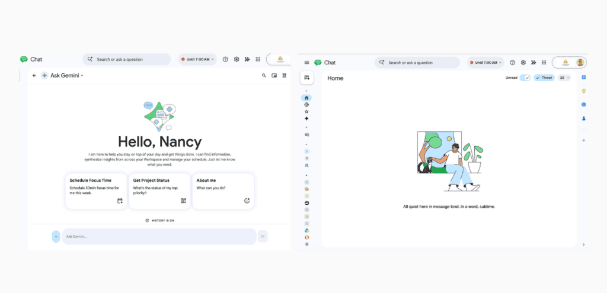This screenshot has width=607, height=293.
Task: Collapse the bottom sidebar section with many avatars
Action: 306,175
